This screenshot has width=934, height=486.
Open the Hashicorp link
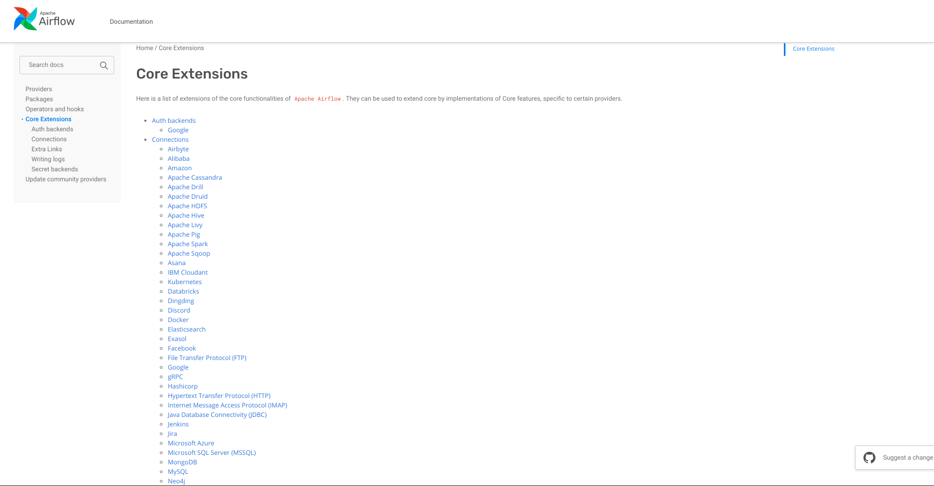tap(183, 386)
